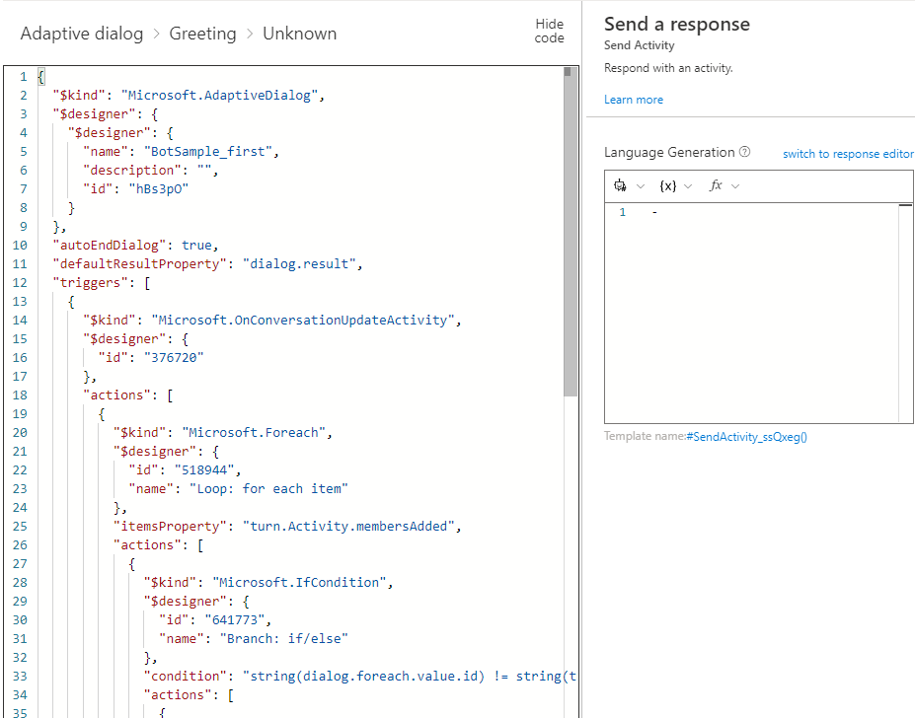Select Unknown in the breadcrumb trail
Screen dimensions: 915x718
pyautogui.click(x=299, y=33)
